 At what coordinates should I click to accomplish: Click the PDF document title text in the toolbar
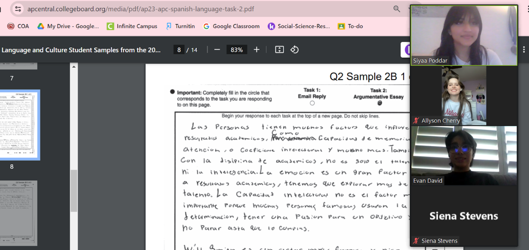(x=81, y=50)
